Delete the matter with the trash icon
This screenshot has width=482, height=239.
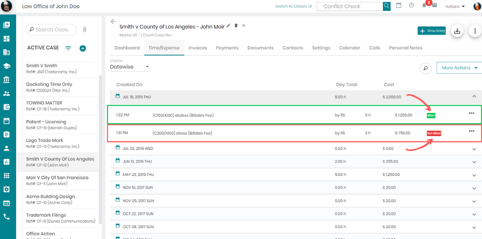[x=236, y=25]
